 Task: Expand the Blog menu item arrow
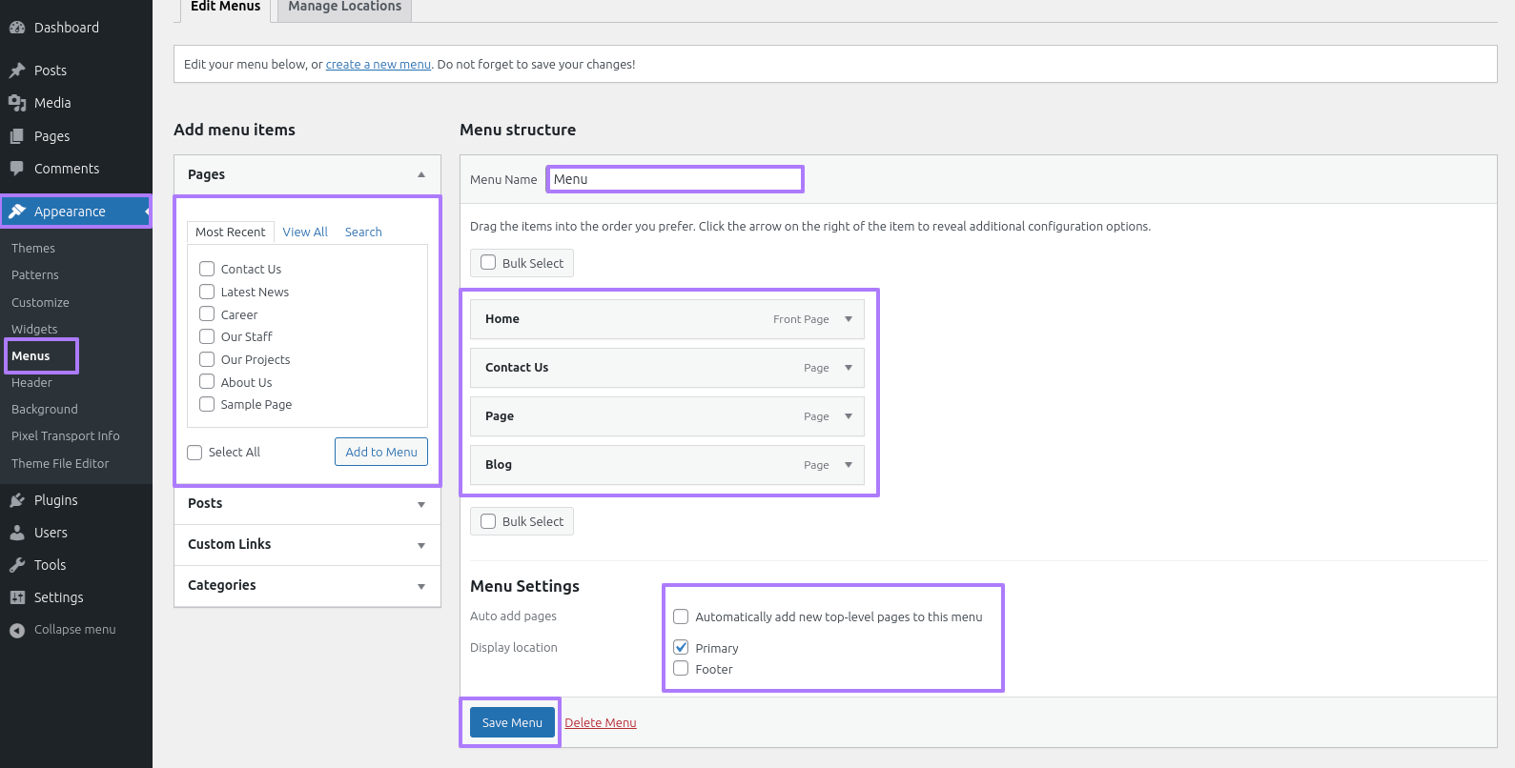[849, 465]
